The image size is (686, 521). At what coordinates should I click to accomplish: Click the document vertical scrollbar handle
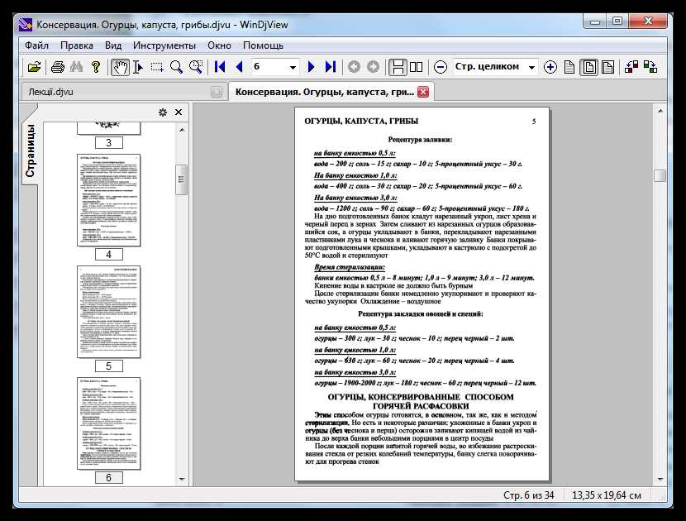tap(660, 175)
